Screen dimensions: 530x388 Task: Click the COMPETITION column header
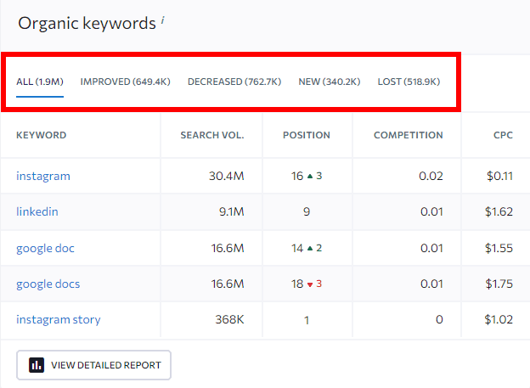409,135
